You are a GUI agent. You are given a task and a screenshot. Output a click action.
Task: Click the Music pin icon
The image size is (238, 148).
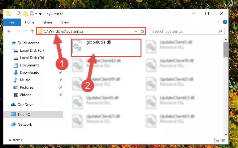click(x=60, y=80)
